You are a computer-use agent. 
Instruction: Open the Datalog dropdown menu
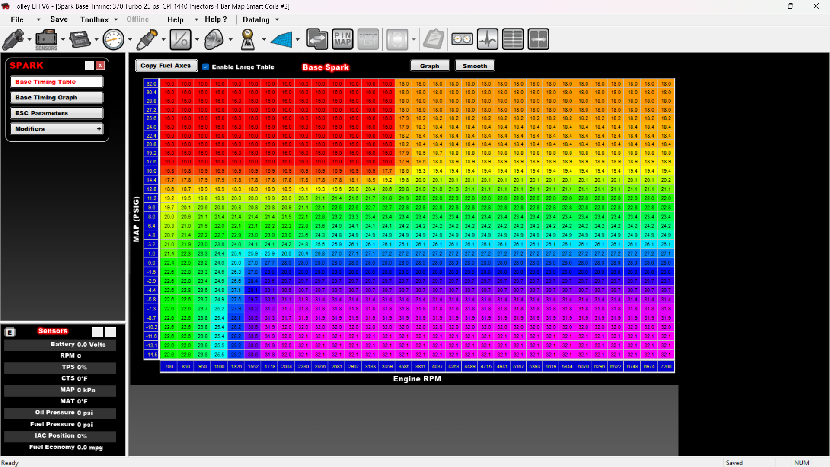(x=261, y=19)
